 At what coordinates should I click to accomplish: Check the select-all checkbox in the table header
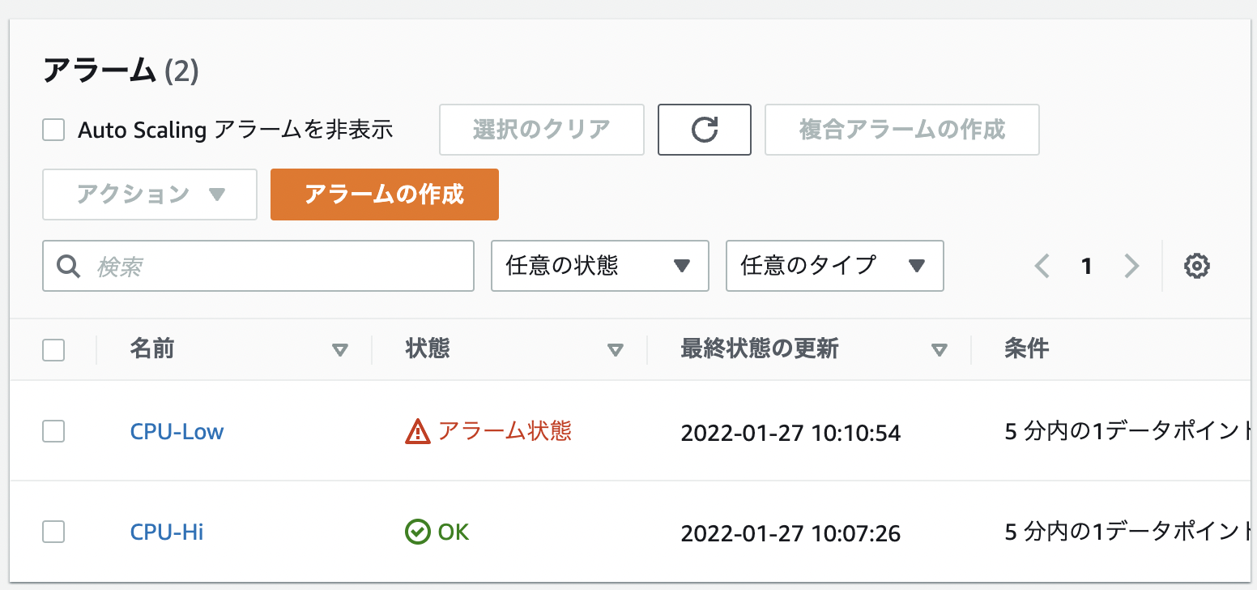[x=53, y=348]
